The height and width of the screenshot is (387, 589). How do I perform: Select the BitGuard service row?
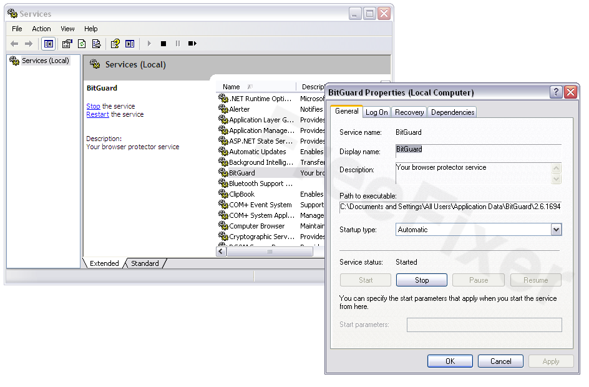click(271, 173)
